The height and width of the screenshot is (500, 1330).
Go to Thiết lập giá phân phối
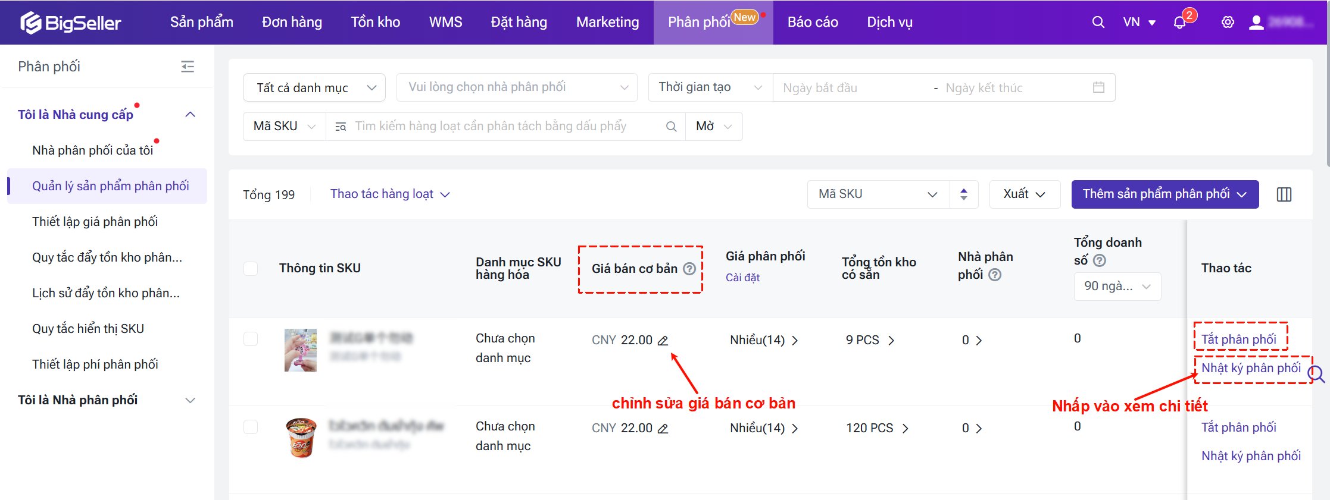(x=95, y=222)
